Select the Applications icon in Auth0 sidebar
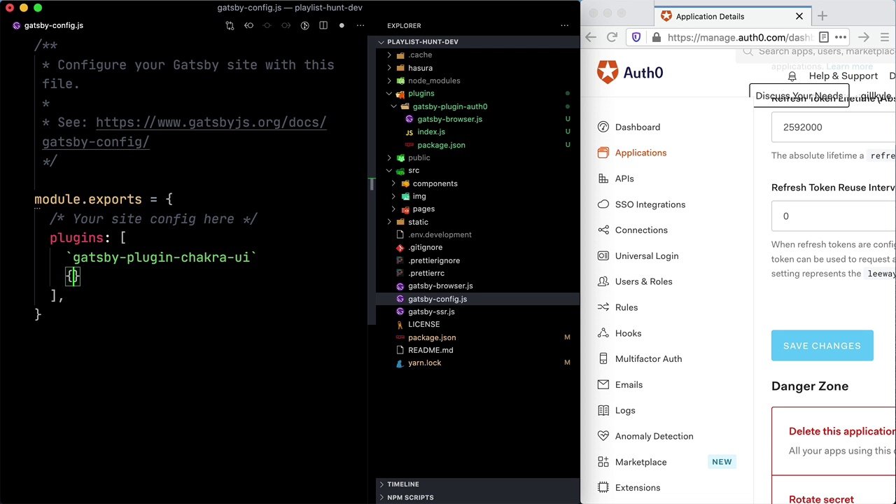This screenshot has width=896, height=504. click(x=603, y=153)
